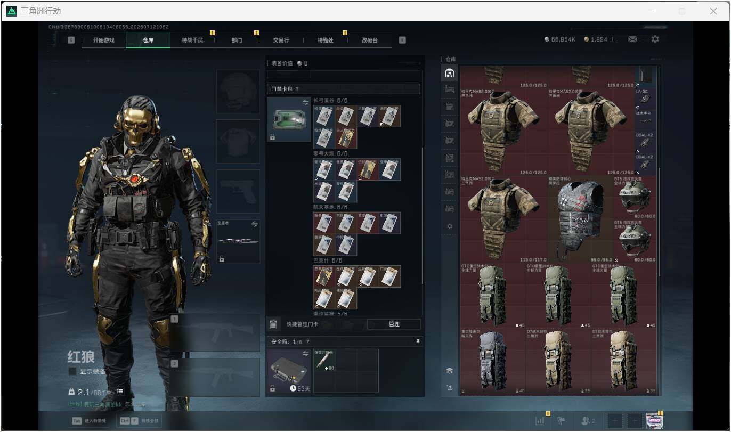Toggle the 显示装备 checkbox

point(72,371)
